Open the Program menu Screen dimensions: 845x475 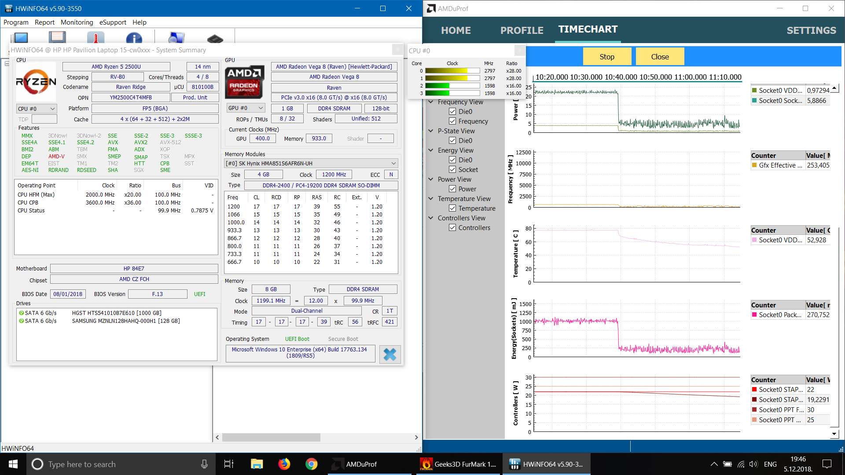[x=16, y=22]
